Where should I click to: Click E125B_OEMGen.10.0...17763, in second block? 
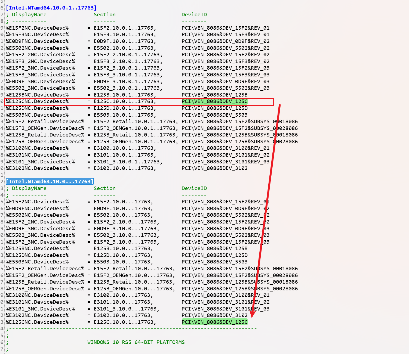click(x=135, y=289)
